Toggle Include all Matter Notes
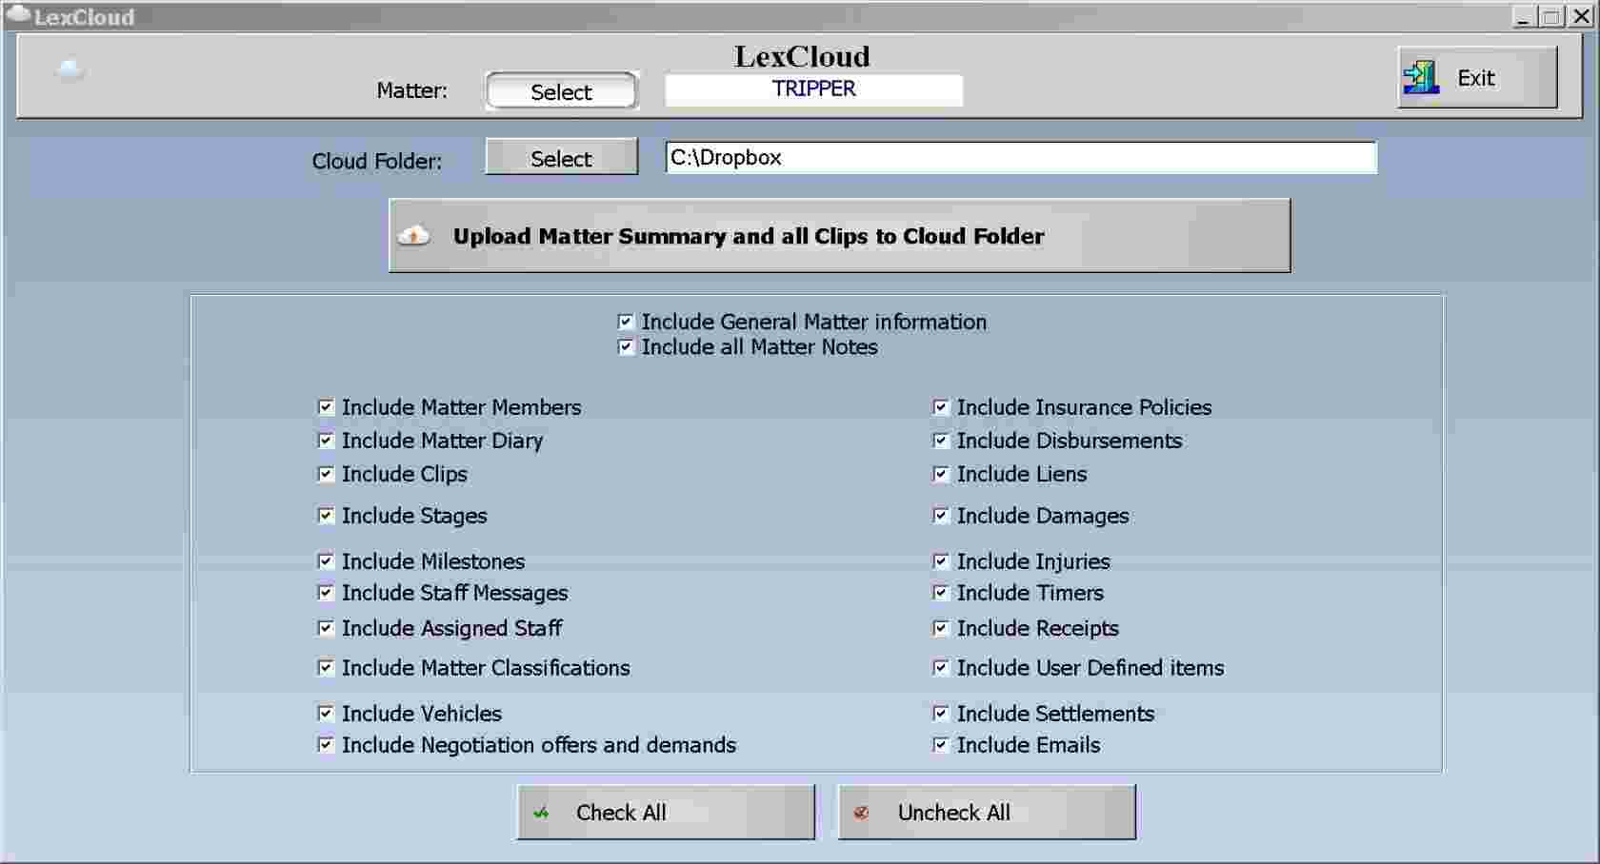The width and height of the screenshot is (1600, 864). point(626,346)
